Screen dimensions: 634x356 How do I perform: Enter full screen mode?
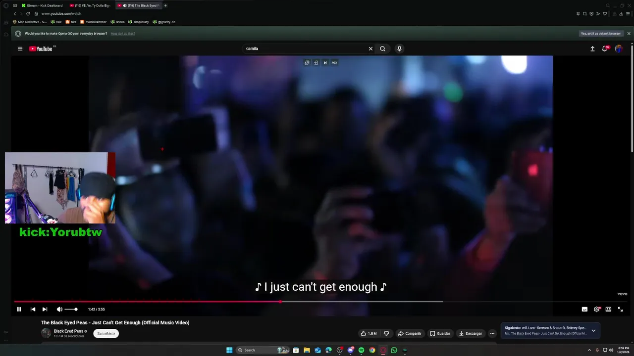(620, 309)
